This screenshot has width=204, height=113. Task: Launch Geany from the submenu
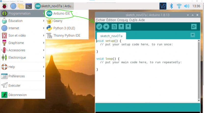pyautogui.click(x=67, y=21)
